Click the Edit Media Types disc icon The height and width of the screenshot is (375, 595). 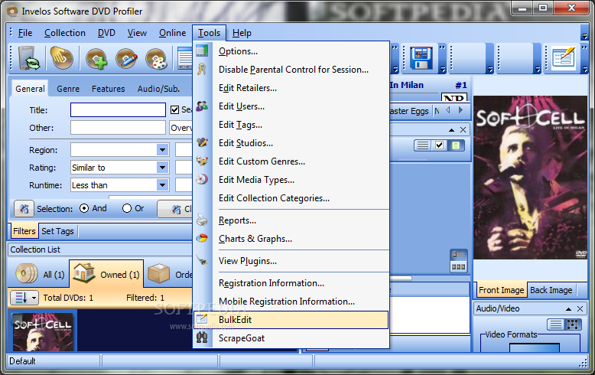tap(202, 179)
